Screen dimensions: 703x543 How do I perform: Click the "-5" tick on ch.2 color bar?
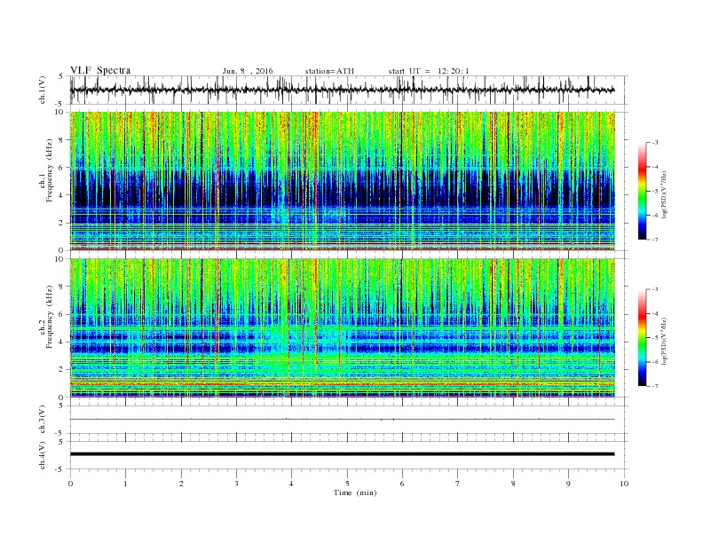(x=654, y=338)
